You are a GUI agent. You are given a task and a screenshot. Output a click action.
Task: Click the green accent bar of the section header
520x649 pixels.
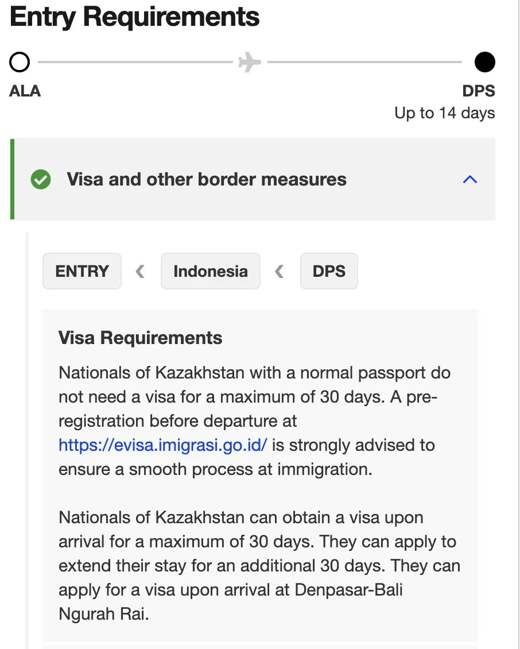tap(12, 179)
